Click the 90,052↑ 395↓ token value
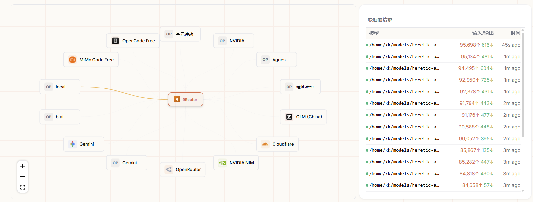Viewport: 533px width, 202px height. 476,139
